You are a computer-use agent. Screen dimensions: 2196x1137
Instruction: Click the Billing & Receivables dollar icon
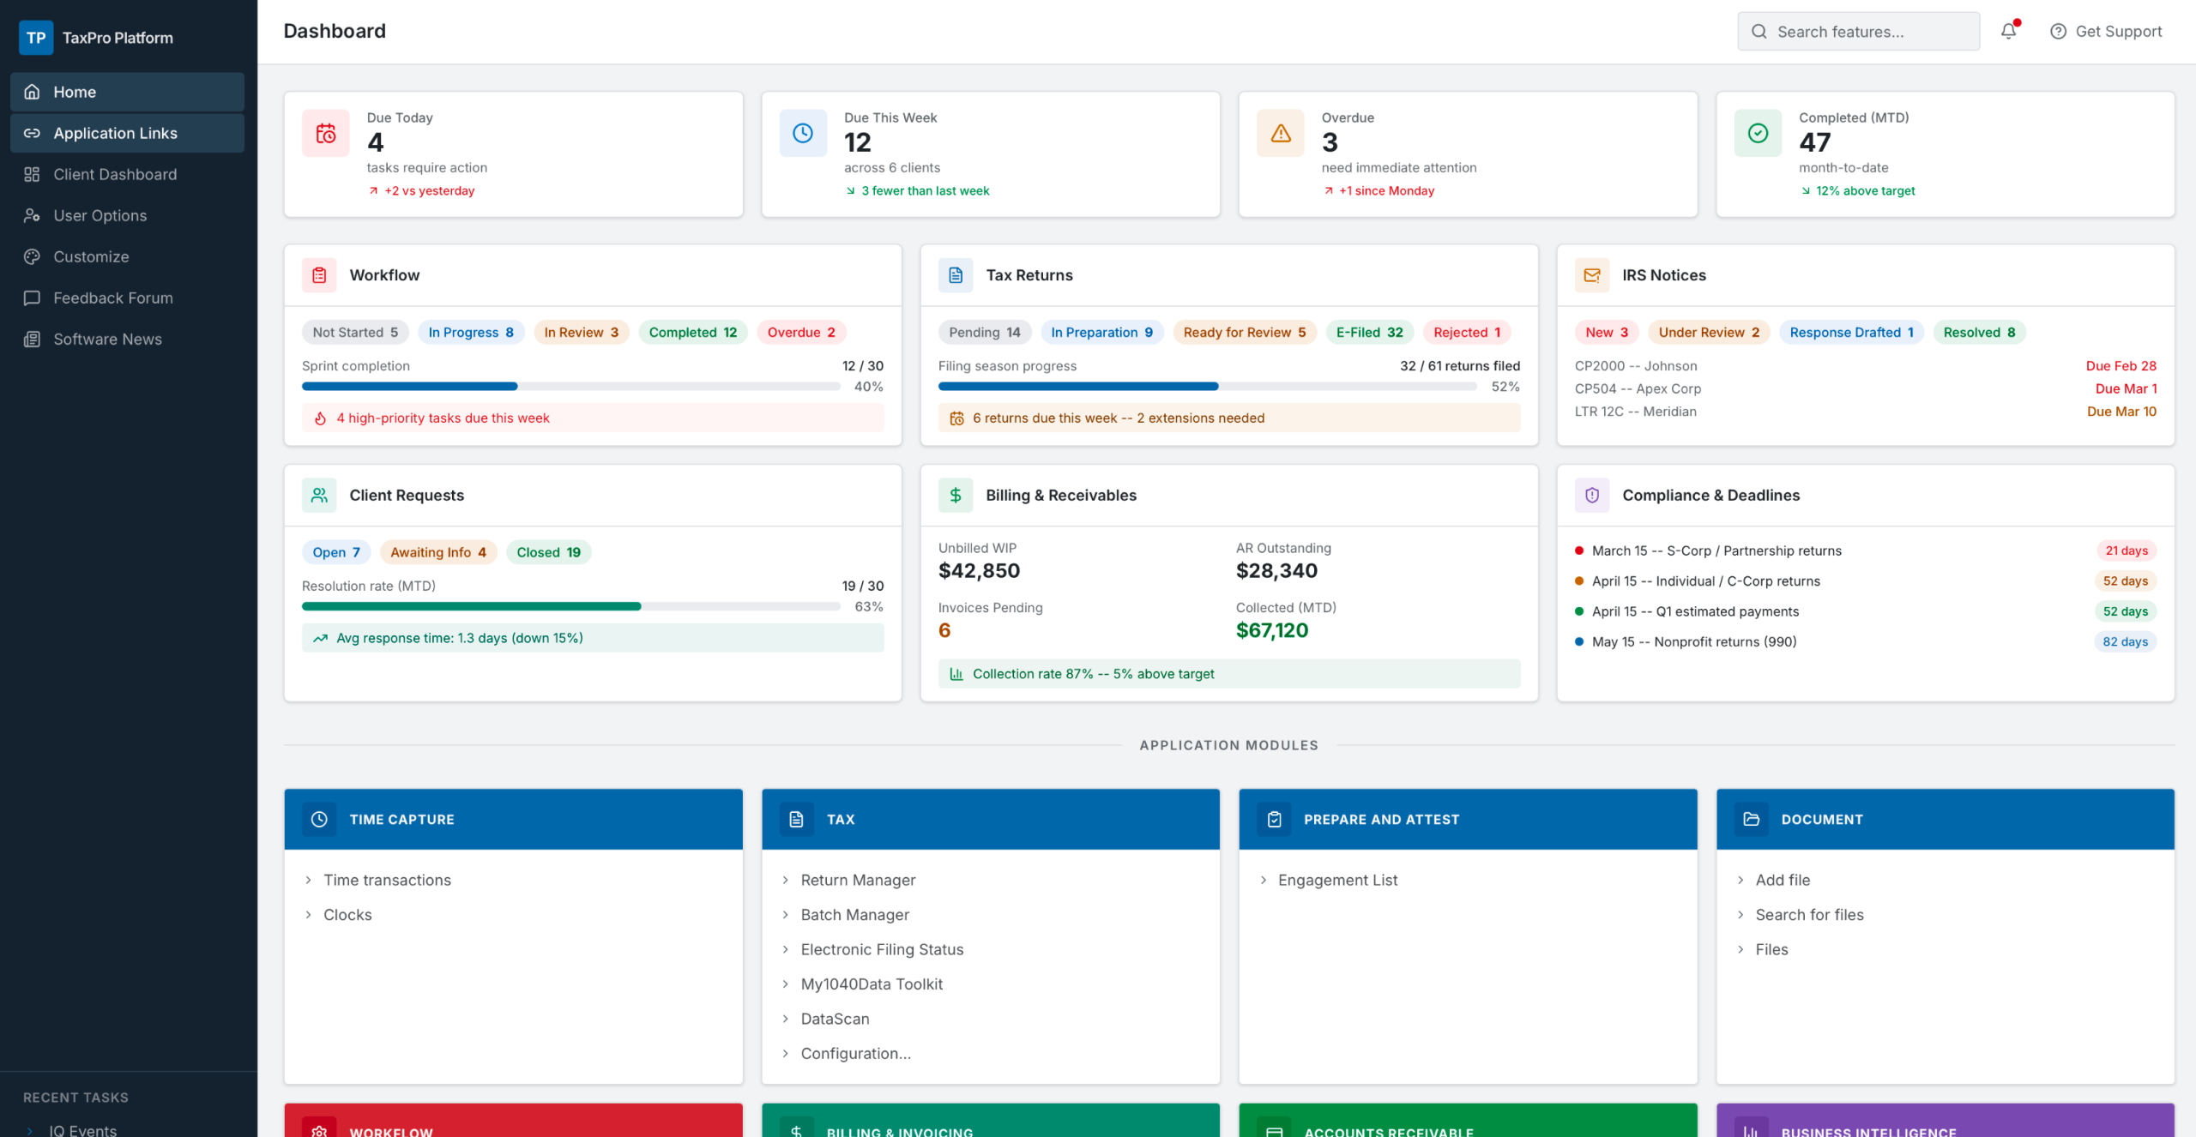(956, 496)
